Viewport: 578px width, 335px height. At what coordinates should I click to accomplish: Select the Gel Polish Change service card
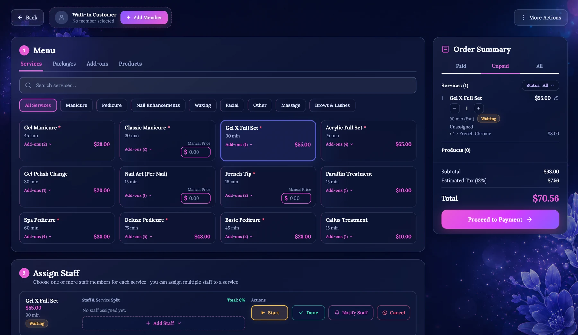click(x=67, y=186)
